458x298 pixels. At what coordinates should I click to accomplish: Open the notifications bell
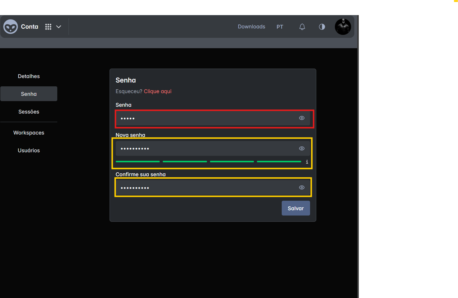[x=302, y=27]
